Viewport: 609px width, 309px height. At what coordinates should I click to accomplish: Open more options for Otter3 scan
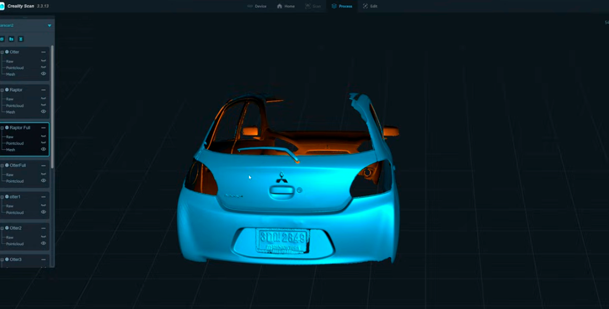(44, 260)
